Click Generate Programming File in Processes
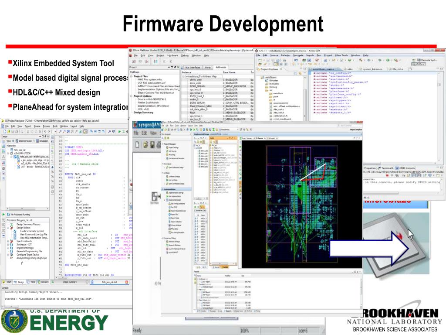The image size is (446, 335). (29, 251)
